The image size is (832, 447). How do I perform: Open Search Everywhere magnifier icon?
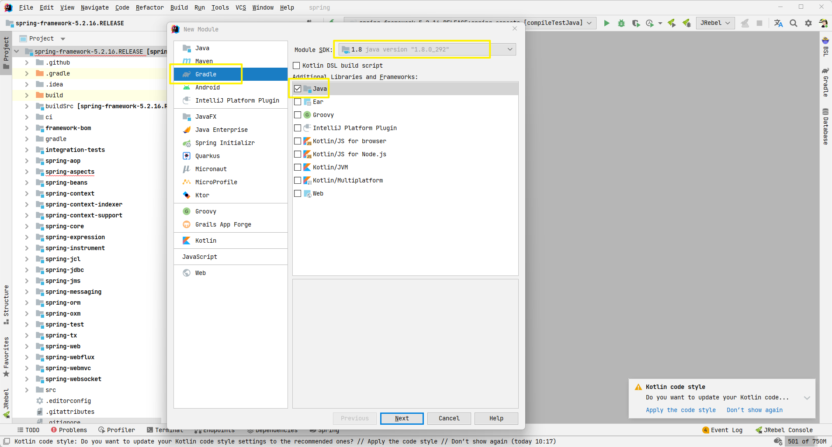pos(794,23)
